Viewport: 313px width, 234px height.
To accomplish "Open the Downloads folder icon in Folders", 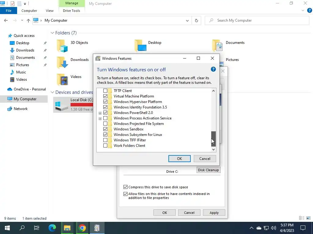I will [x=62, y=63].
